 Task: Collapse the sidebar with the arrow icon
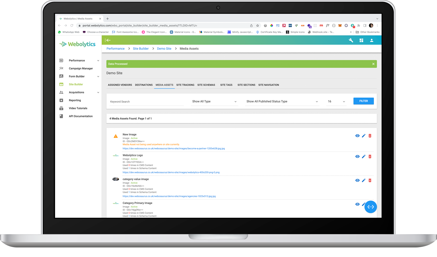tap(108, 40)
